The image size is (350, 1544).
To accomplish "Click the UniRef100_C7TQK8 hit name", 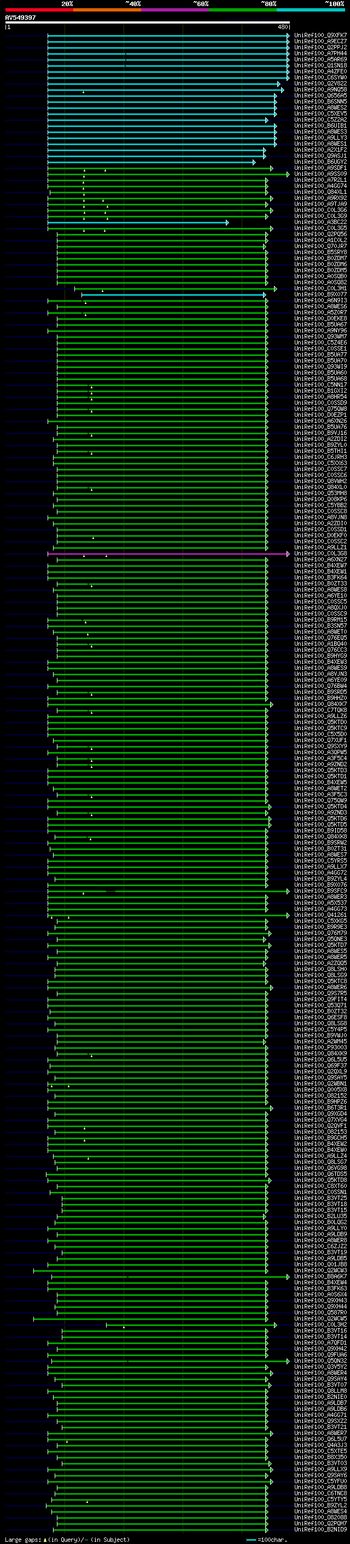I will (320, 710).
